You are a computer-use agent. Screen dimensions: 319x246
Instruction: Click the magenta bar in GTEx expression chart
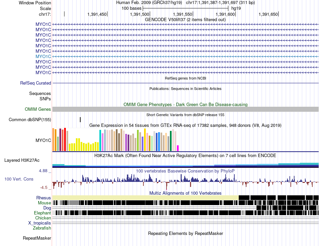(178, 148)
